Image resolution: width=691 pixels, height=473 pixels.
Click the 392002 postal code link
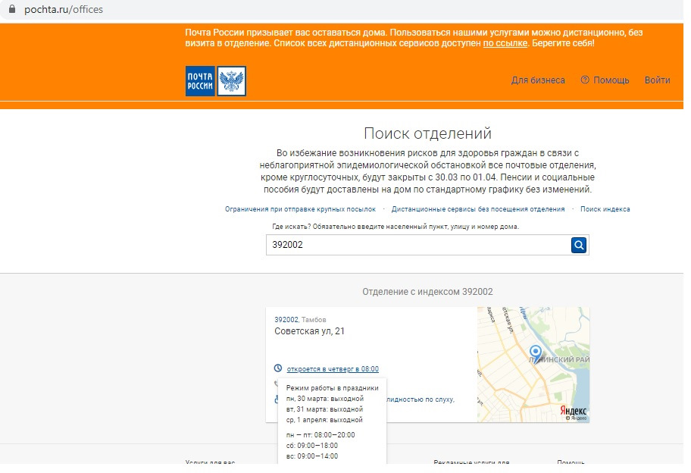pyautogui.click(x=286, y=320)
